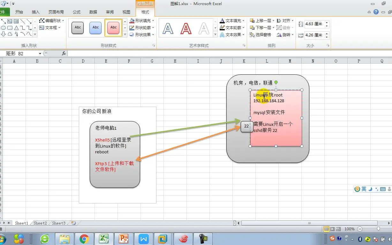
Task: Choose the vertical text box shape
Action: tap(16, 21)
